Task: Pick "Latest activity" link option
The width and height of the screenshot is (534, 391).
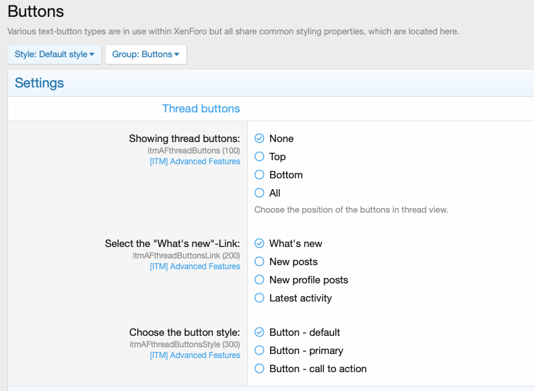Action: [x=259, y=298]
